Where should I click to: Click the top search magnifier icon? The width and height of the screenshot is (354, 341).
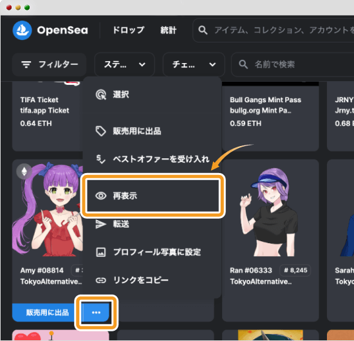203,30
